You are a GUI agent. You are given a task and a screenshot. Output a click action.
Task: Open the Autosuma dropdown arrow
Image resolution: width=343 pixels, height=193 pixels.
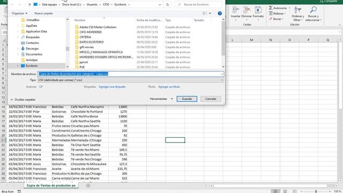289,8
